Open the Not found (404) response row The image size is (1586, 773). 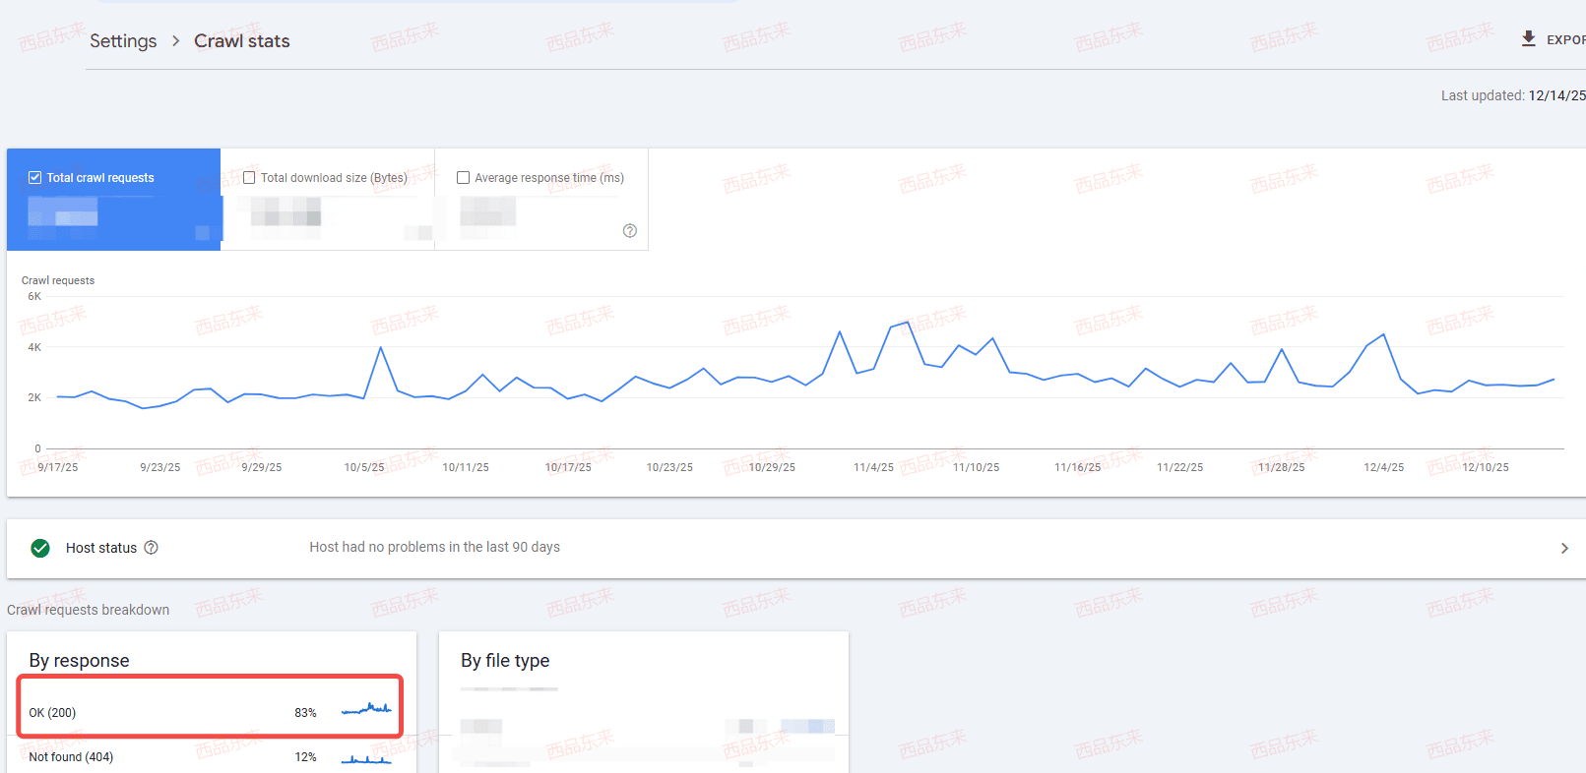coord(71,757)
